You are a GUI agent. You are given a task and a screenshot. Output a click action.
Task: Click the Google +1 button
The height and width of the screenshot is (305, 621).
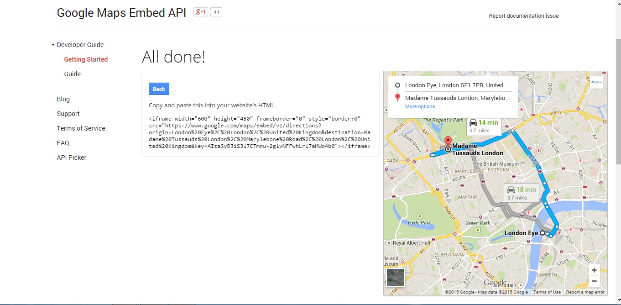[x=200, y=12]
